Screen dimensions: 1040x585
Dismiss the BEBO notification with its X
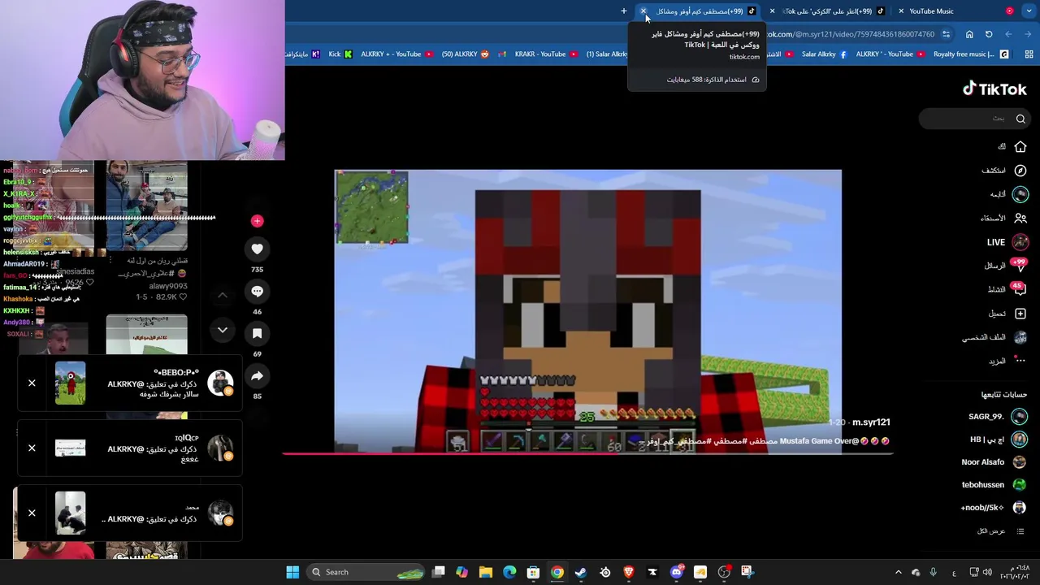tap(32, 383)
